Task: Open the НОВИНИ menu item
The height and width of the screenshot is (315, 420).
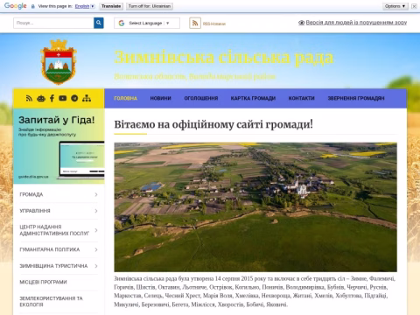Action: click(161, 98)
